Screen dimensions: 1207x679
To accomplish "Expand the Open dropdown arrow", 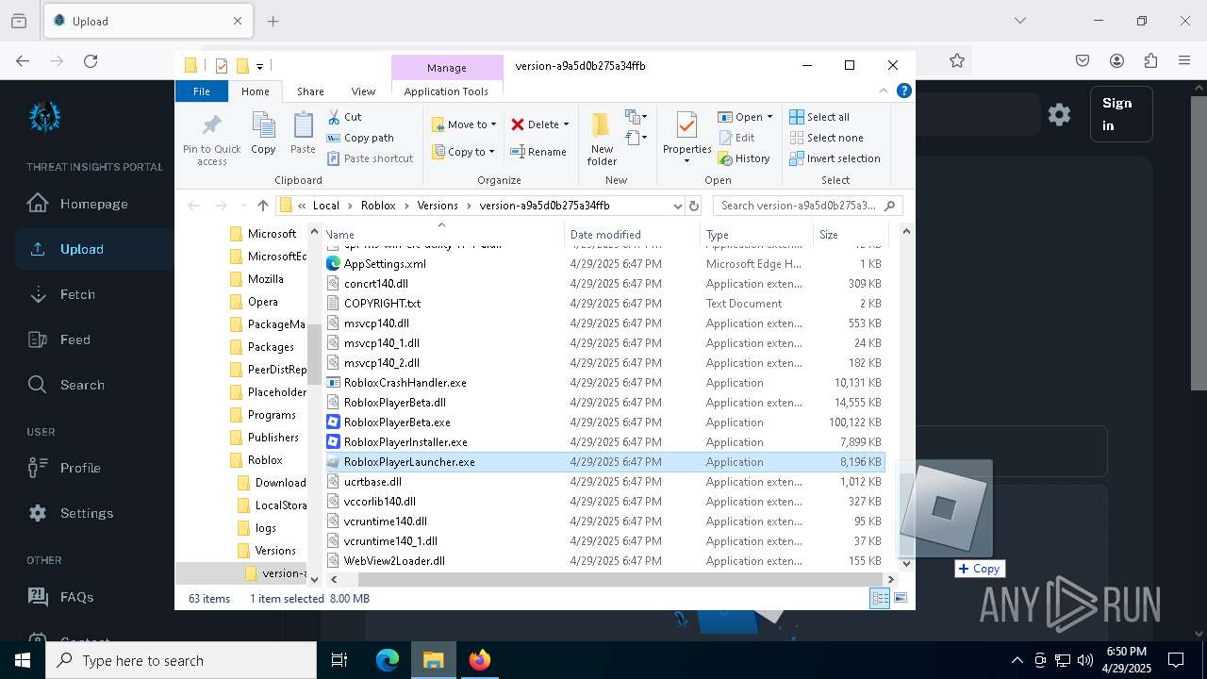I will point(769,117).
